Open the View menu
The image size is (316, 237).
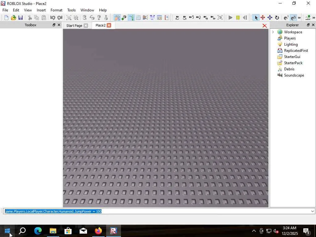[28, 10]
